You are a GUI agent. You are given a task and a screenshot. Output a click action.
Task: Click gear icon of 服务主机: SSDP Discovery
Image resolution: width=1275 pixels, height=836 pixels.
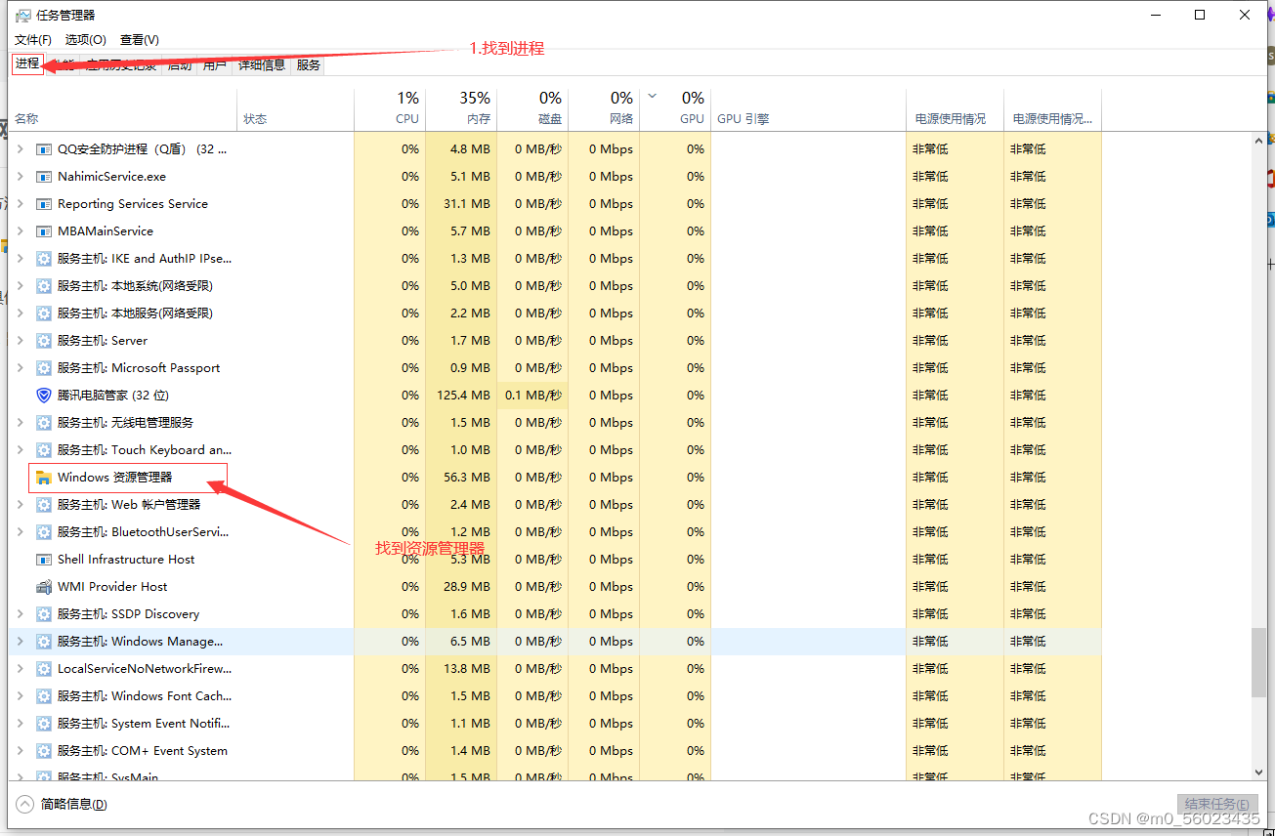[43, 614]
